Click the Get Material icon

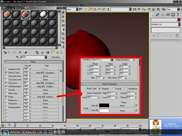[5, 53]
